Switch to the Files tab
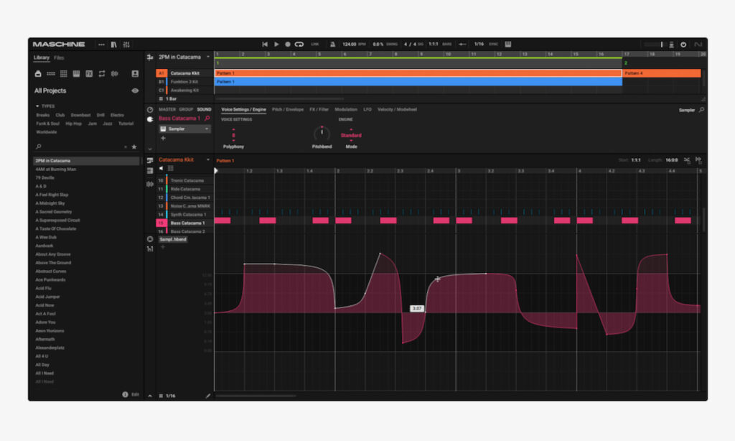The image size is (735, 441). [x=59, y=57]
